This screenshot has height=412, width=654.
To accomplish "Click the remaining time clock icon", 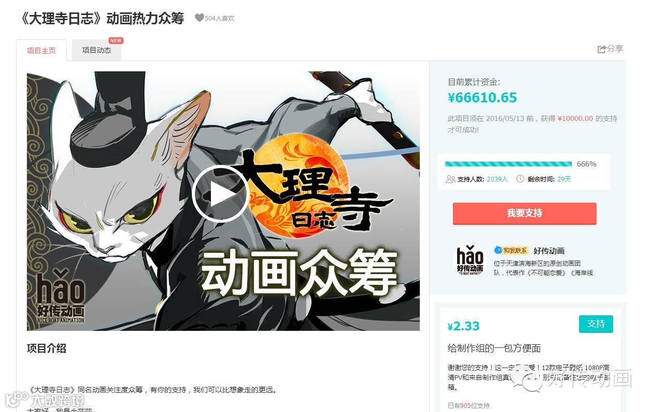I will coord(520,179).
